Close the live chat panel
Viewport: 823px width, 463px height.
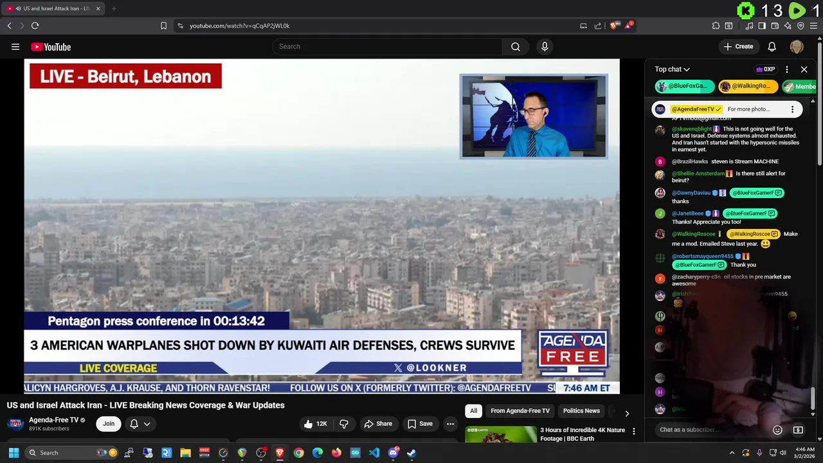click(804, 69)
